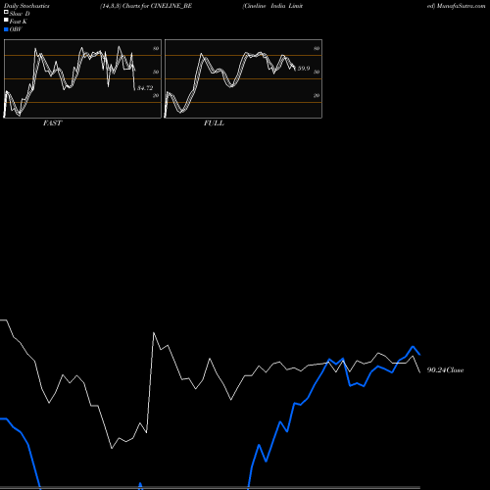
Task: Click the blue OBV legend swatch
Action: tap(6, 29)
